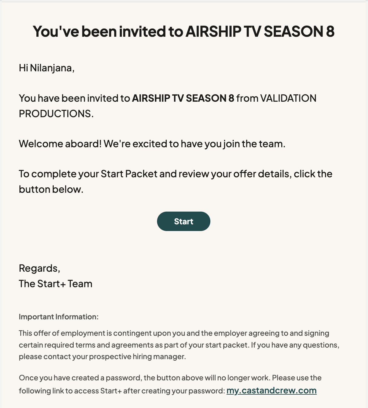
Task: Open the my.castandcrew.com link
Action: pos(272,390)
